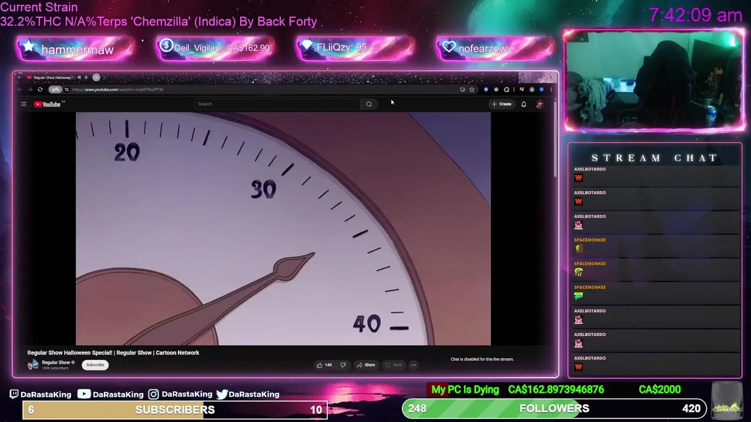The image size is (751, 422).
Task: Like the video with thumbs up
Action: (x=320, y=365)
